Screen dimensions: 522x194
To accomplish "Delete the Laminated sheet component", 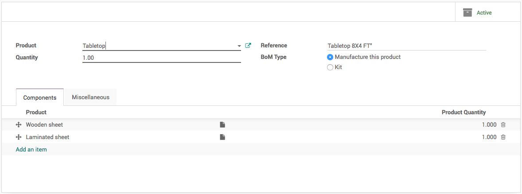I will (503, 137).
